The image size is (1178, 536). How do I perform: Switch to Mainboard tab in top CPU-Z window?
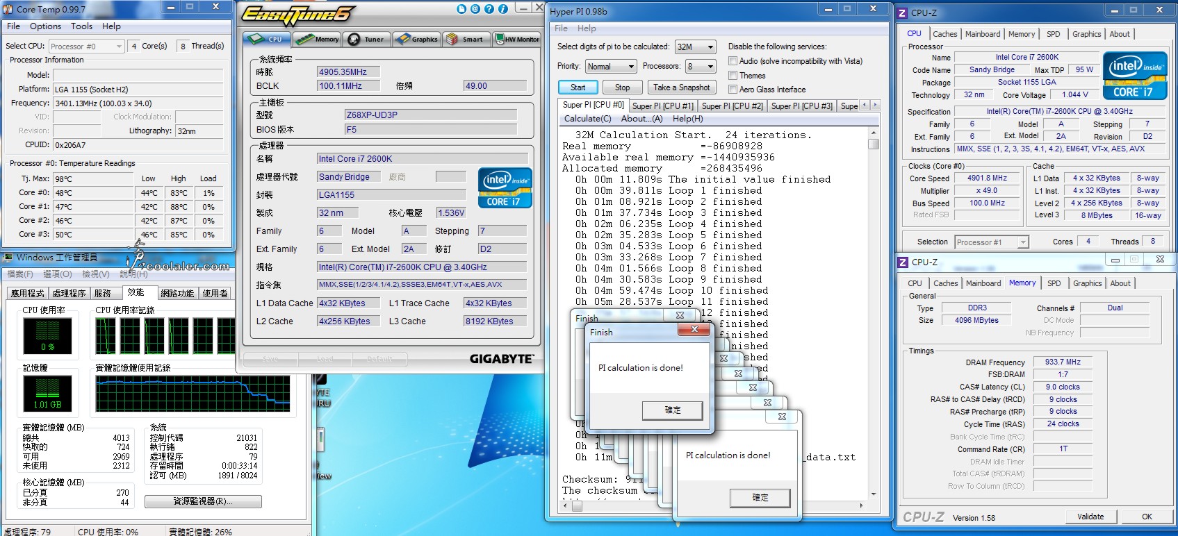(x=983, y=34)
